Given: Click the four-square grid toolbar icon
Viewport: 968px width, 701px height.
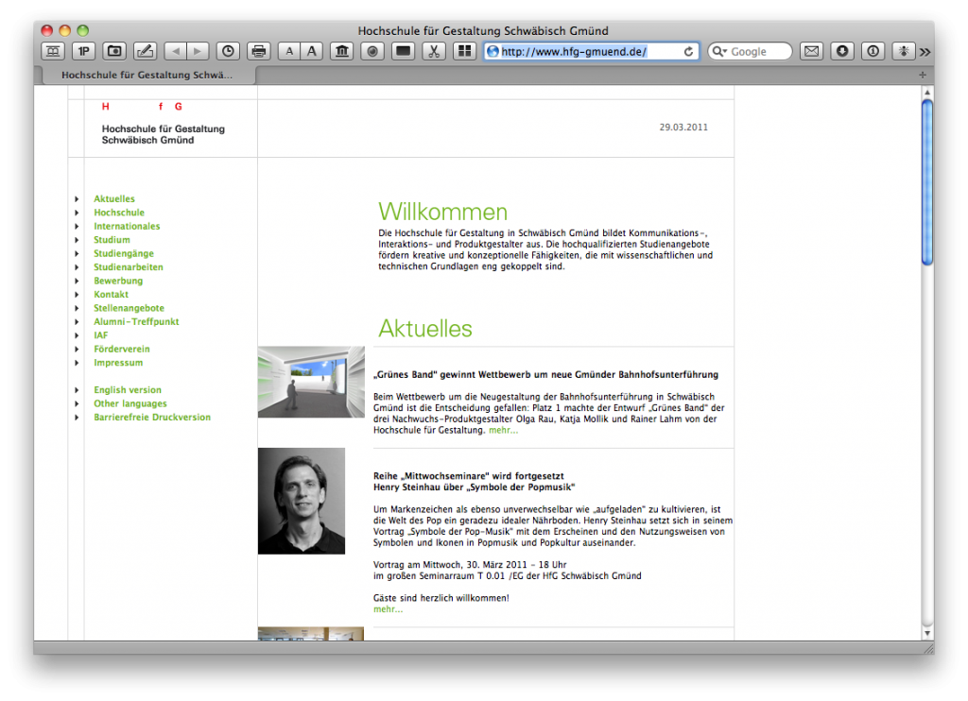Looking at the screenshot, I should pyautogui.click(x=464, y=51).
